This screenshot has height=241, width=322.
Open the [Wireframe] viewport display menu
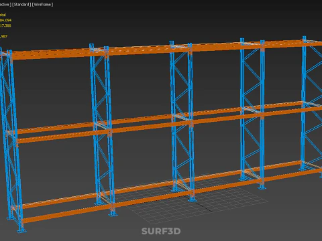coord(43,5)
